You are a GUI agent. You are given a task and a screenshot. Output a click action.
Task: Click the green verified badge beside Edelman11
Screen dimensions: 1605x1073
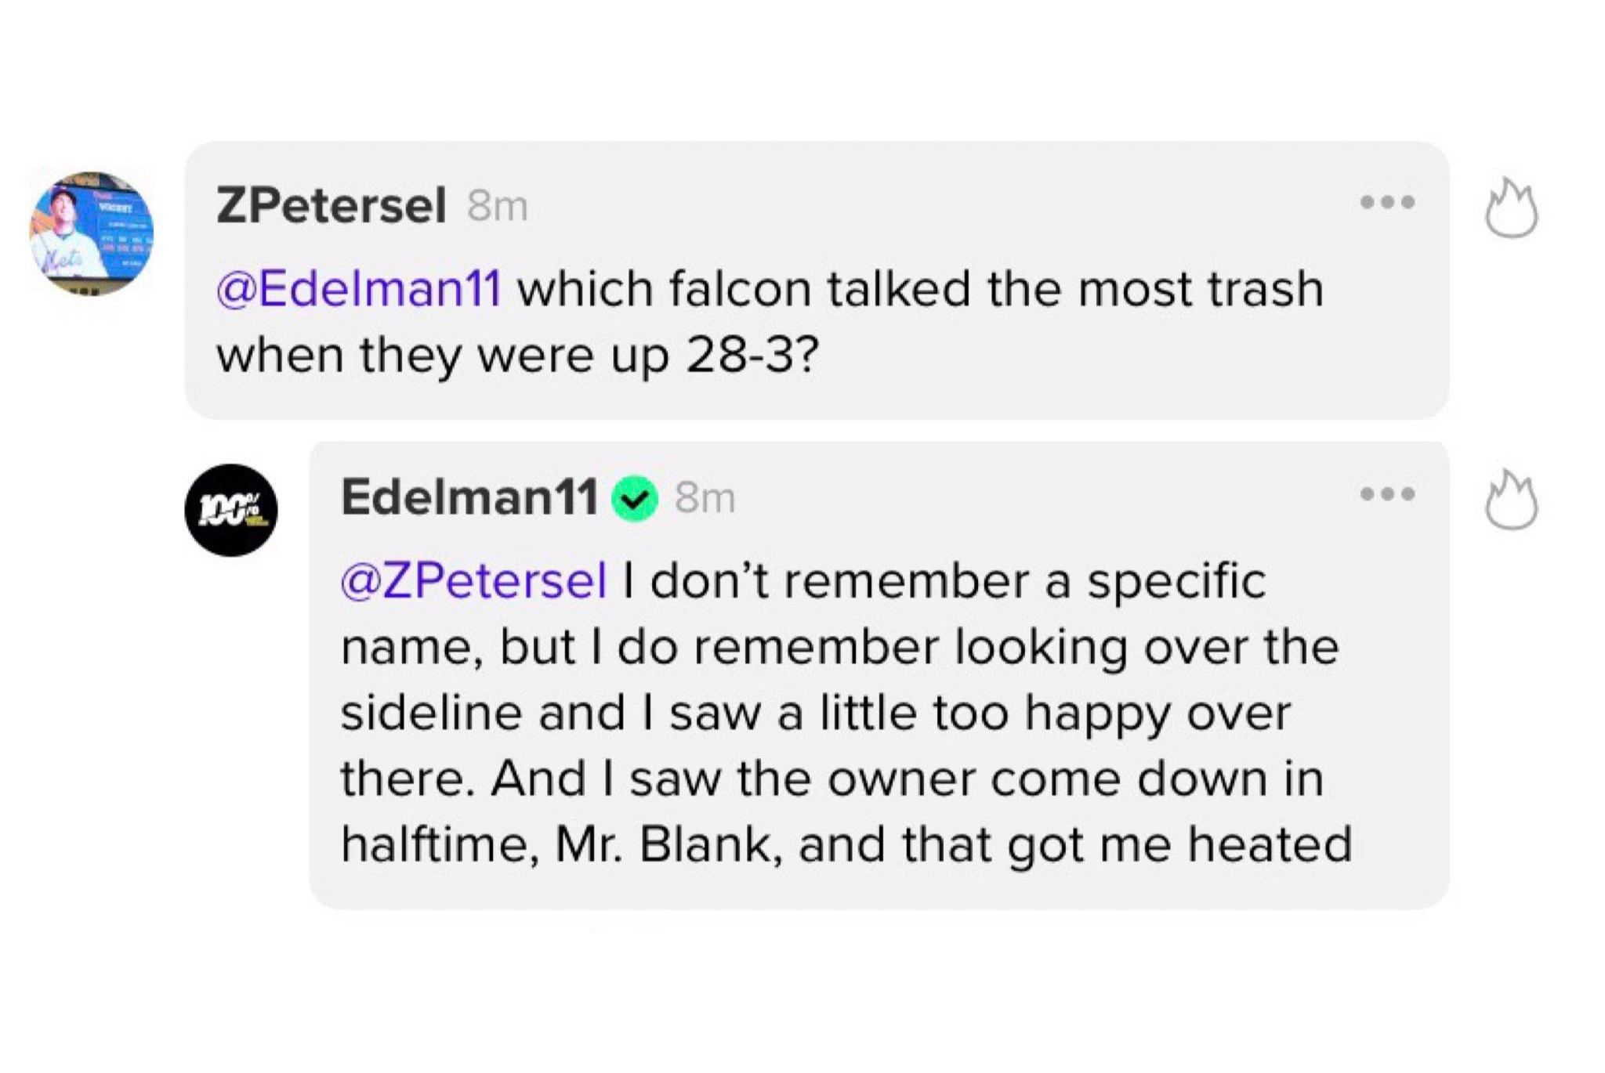point(634,499)
